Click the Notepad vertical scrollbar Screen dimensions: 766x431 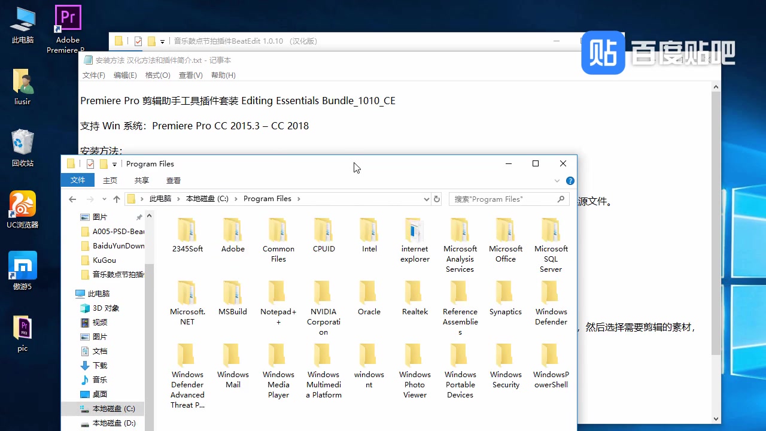point(716,223)
